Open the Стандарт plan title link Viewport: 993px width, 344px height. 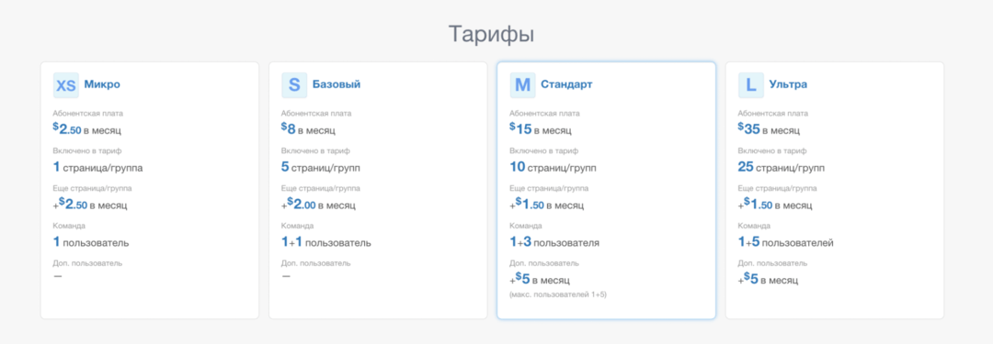click(566, 84)
